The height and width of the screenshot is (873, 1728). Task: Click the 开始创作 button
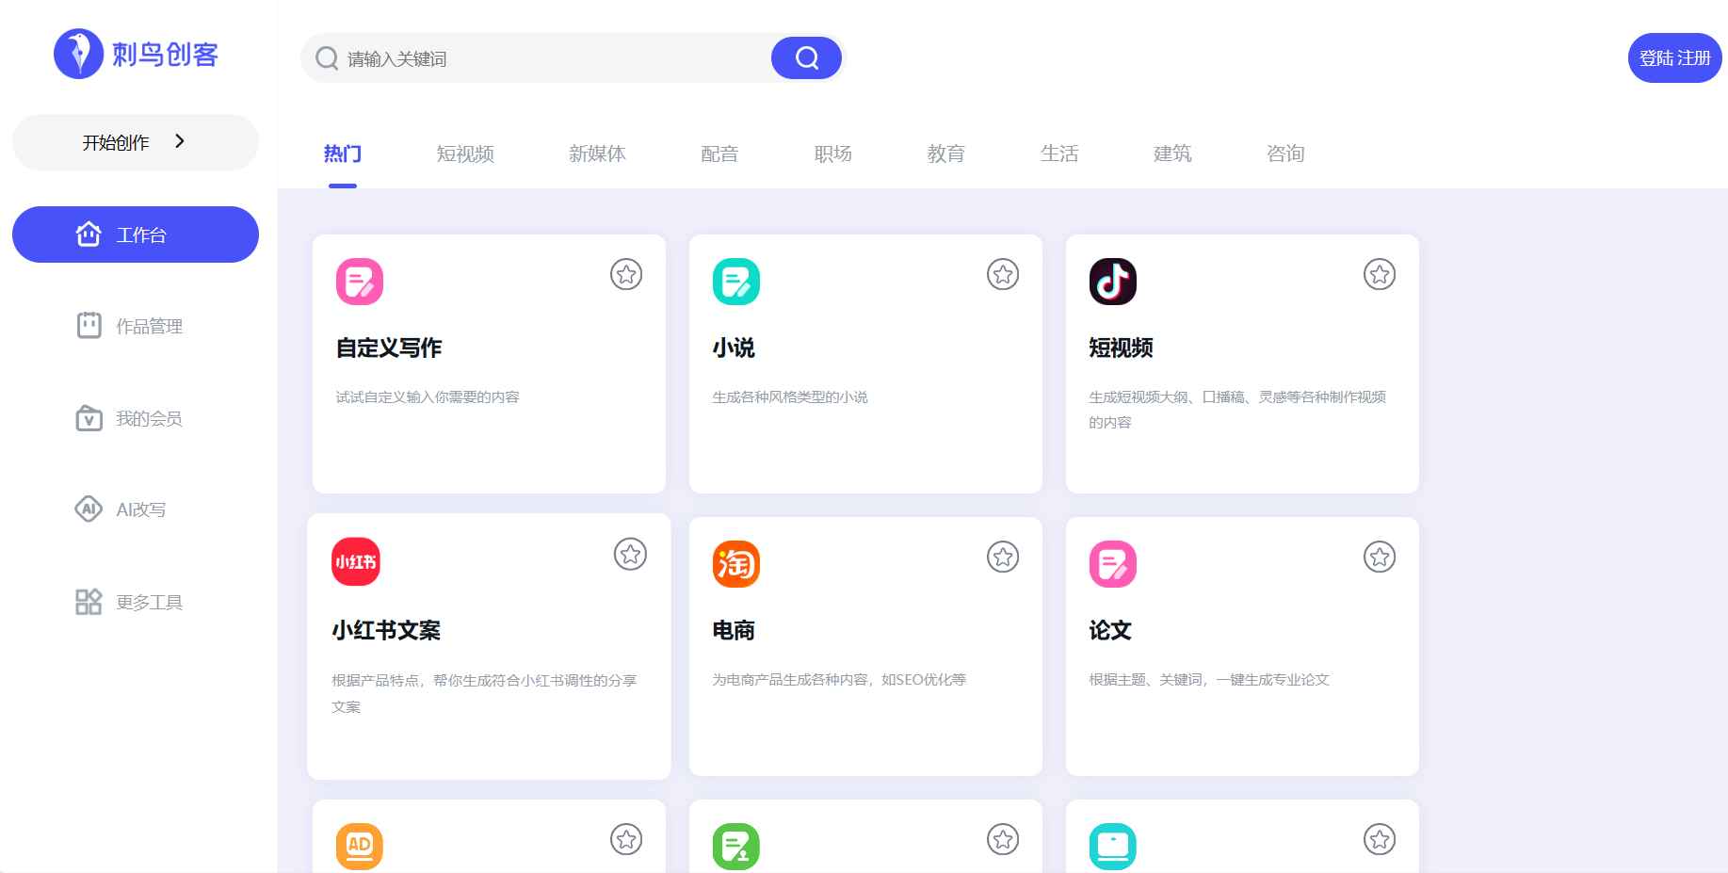(136, 142)
